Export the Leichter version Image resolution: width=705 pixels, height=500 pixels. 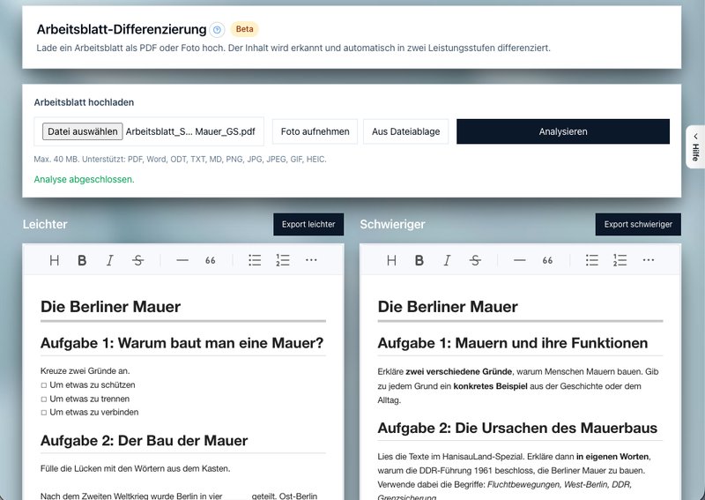308,224
